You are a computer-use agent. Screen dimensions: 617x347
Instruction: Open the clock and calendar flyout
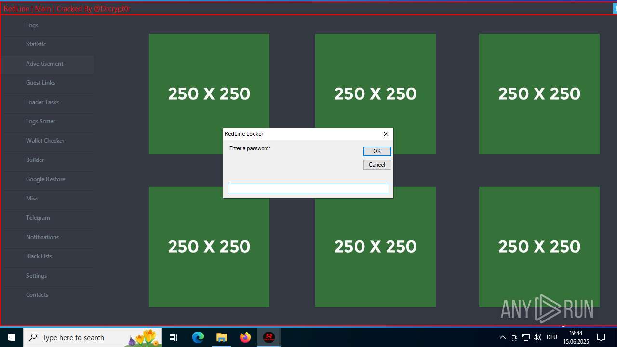(x=576, y=337)
